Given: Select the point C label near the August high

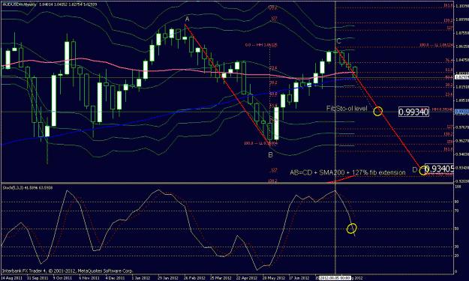Looking at the screenshot, I should click(338, 41).
